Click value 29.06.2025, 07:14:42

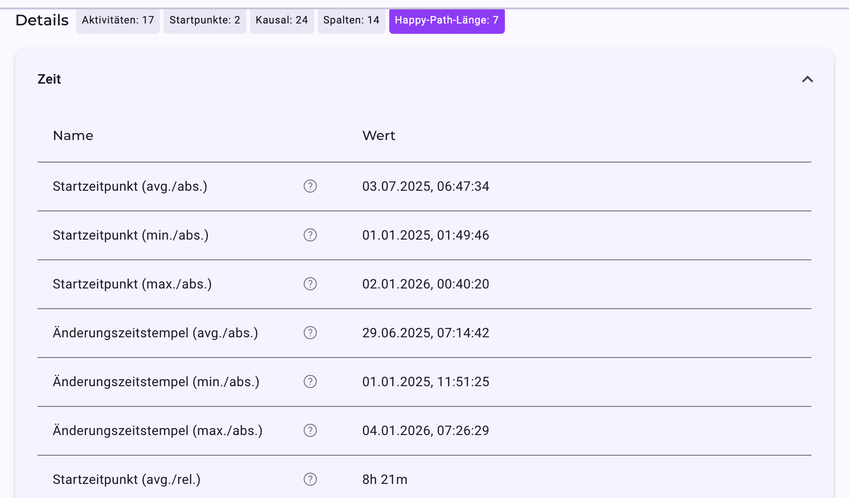(426, 333)
